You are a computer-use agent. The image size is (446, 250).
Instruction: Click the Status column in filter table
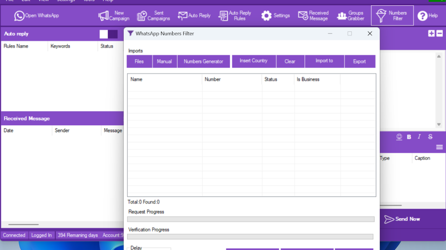coord(278,79)
